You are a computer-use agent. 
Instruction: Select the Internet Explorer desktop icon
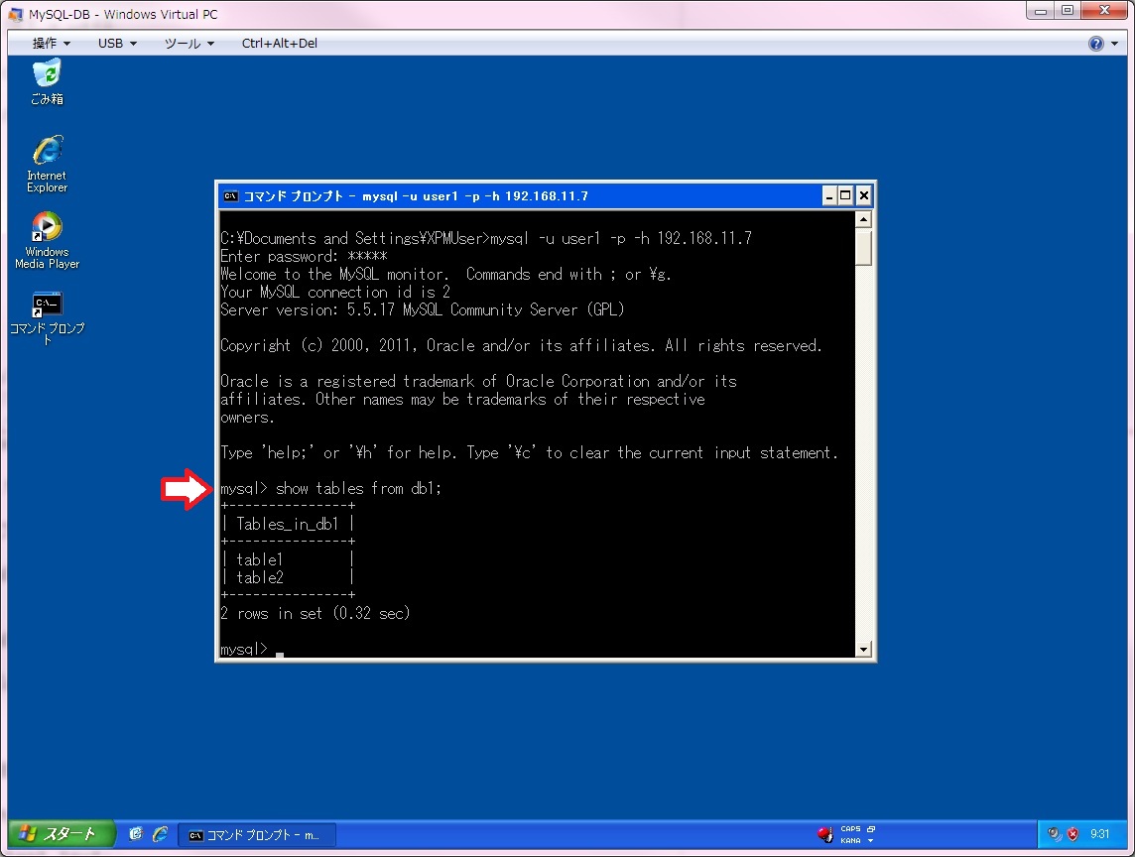[x=47, y=164]
